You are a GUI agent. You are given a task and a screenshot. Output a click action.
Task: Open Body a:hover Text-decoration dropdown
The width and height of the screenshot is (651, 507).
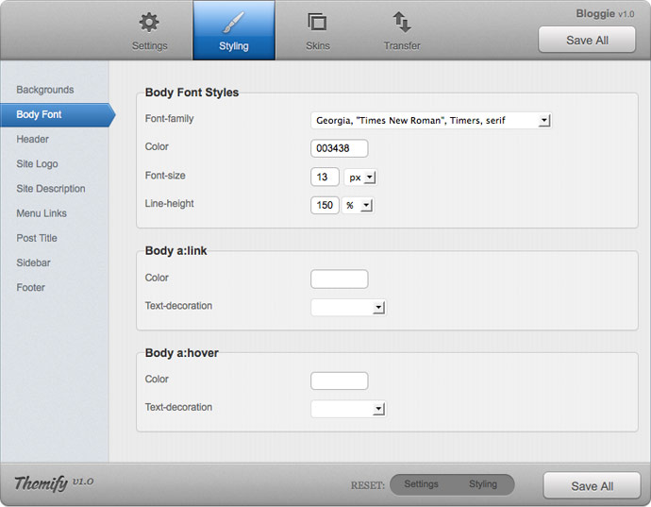(348, 409)
